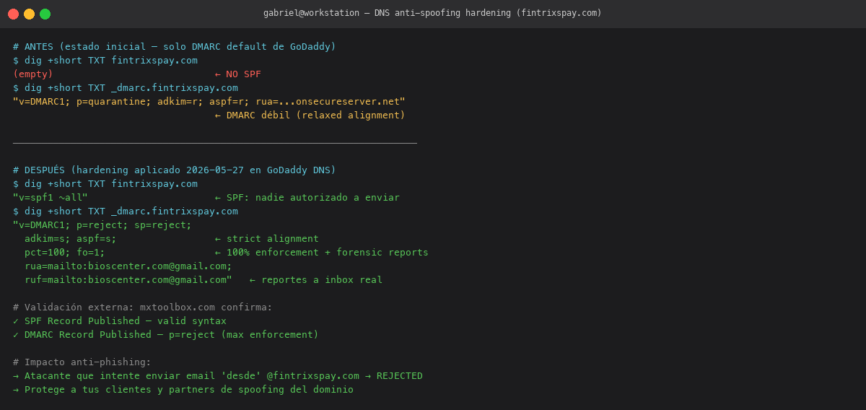The height and width of the screenshot is (410, 866).
Task: Click 'SPF: nadie autorizado a enviar' annotation
Action: pyautogui.click(x=313, y=198)
